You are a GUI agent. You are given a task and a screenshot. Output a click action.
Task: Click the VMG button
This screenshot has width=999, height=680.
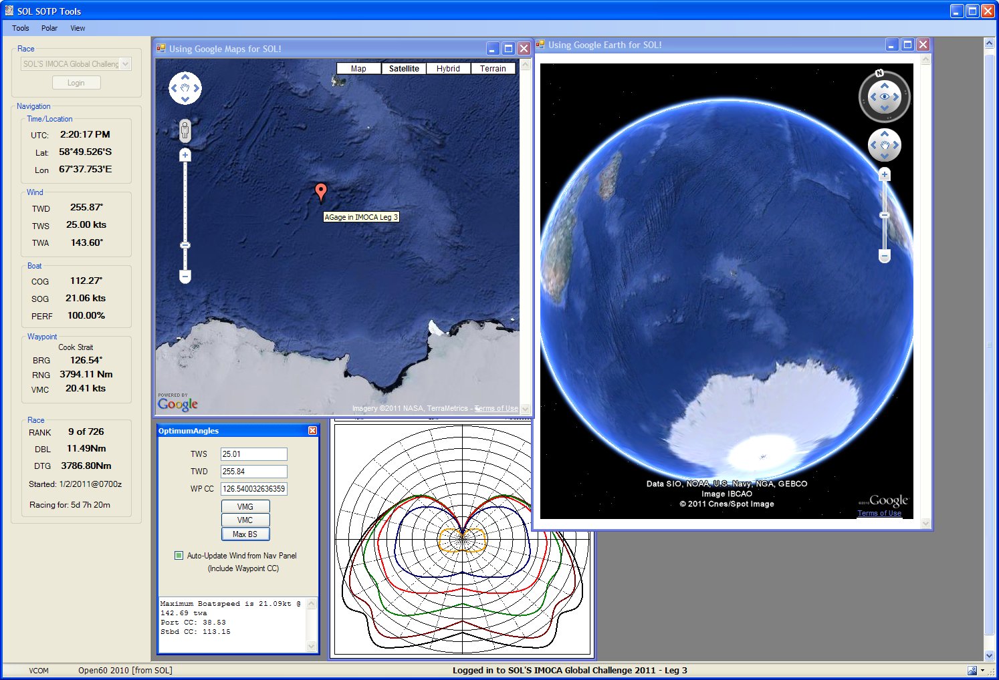click(x=245, y=507)
